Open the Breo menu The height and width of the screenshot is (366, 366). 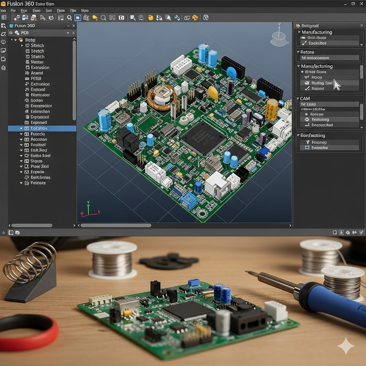pos(36,10)
